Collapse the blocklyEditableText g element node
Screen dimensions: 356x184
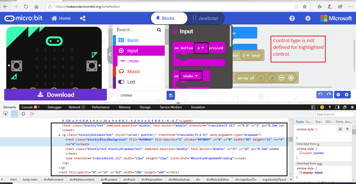59,135
